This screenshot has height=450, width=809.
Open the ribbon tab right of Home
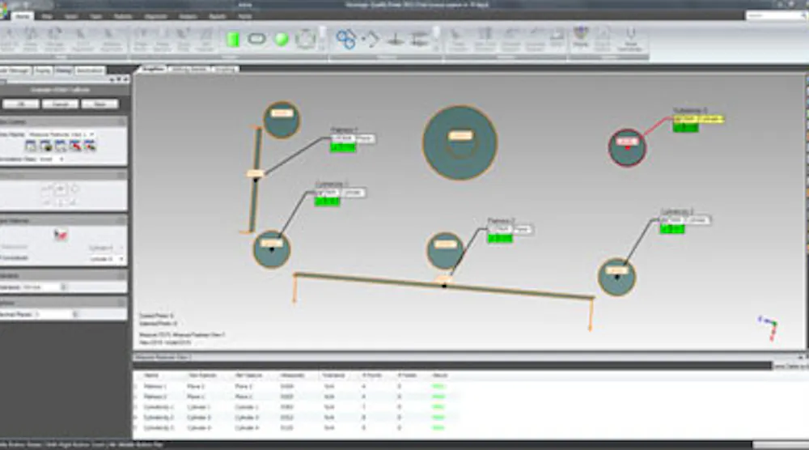point(46,16)
